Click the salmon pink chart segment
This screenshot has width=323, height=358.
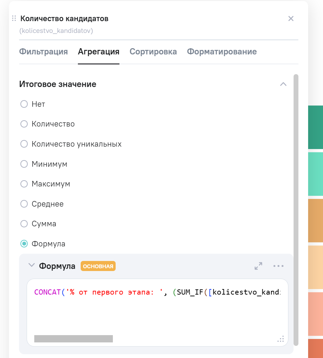(x=315, y=314)
